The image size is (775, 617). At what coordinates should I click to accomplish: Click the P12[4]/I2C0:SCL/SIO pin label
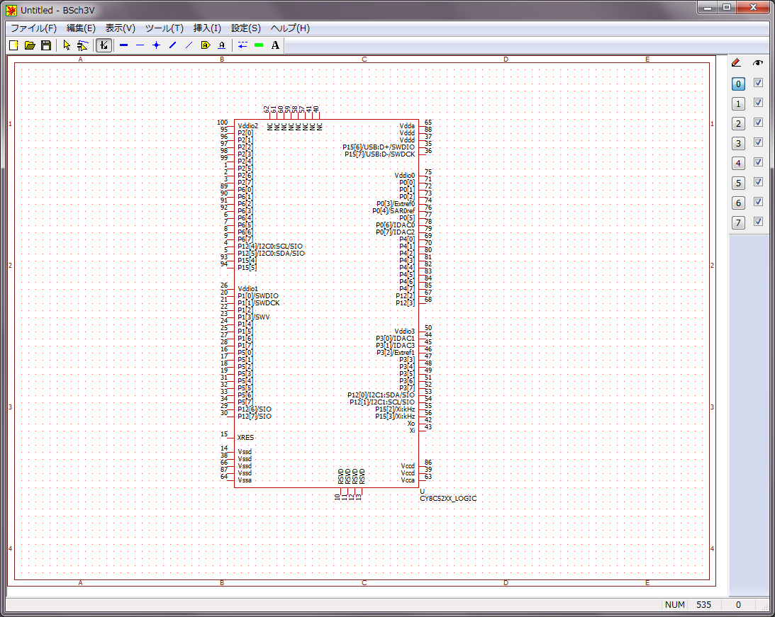[270, 247]
